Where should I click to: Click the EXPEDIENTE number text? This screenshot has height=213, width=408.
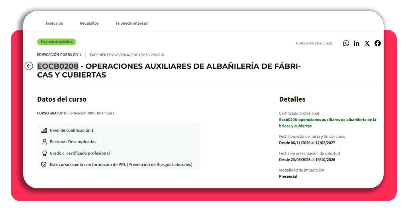127,55
